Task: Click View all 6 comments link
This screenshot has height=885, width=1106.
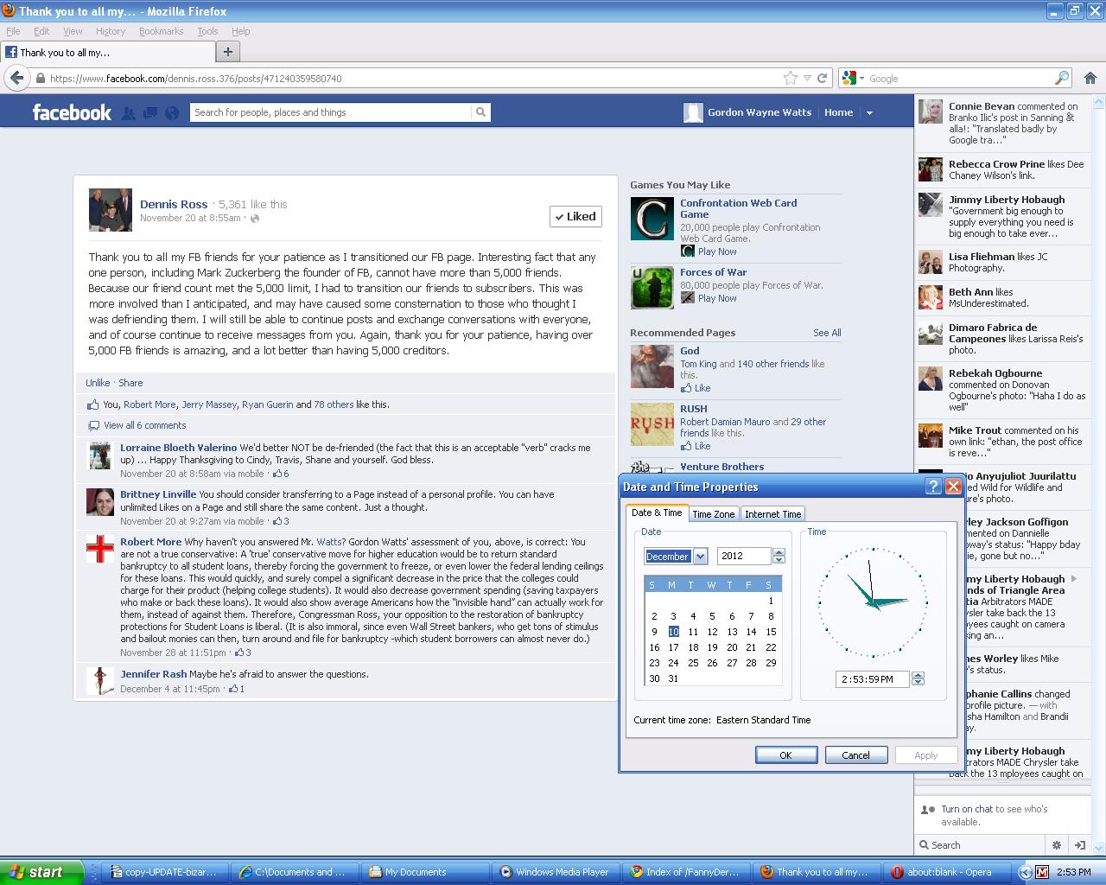Action: [x=144, y=425]
